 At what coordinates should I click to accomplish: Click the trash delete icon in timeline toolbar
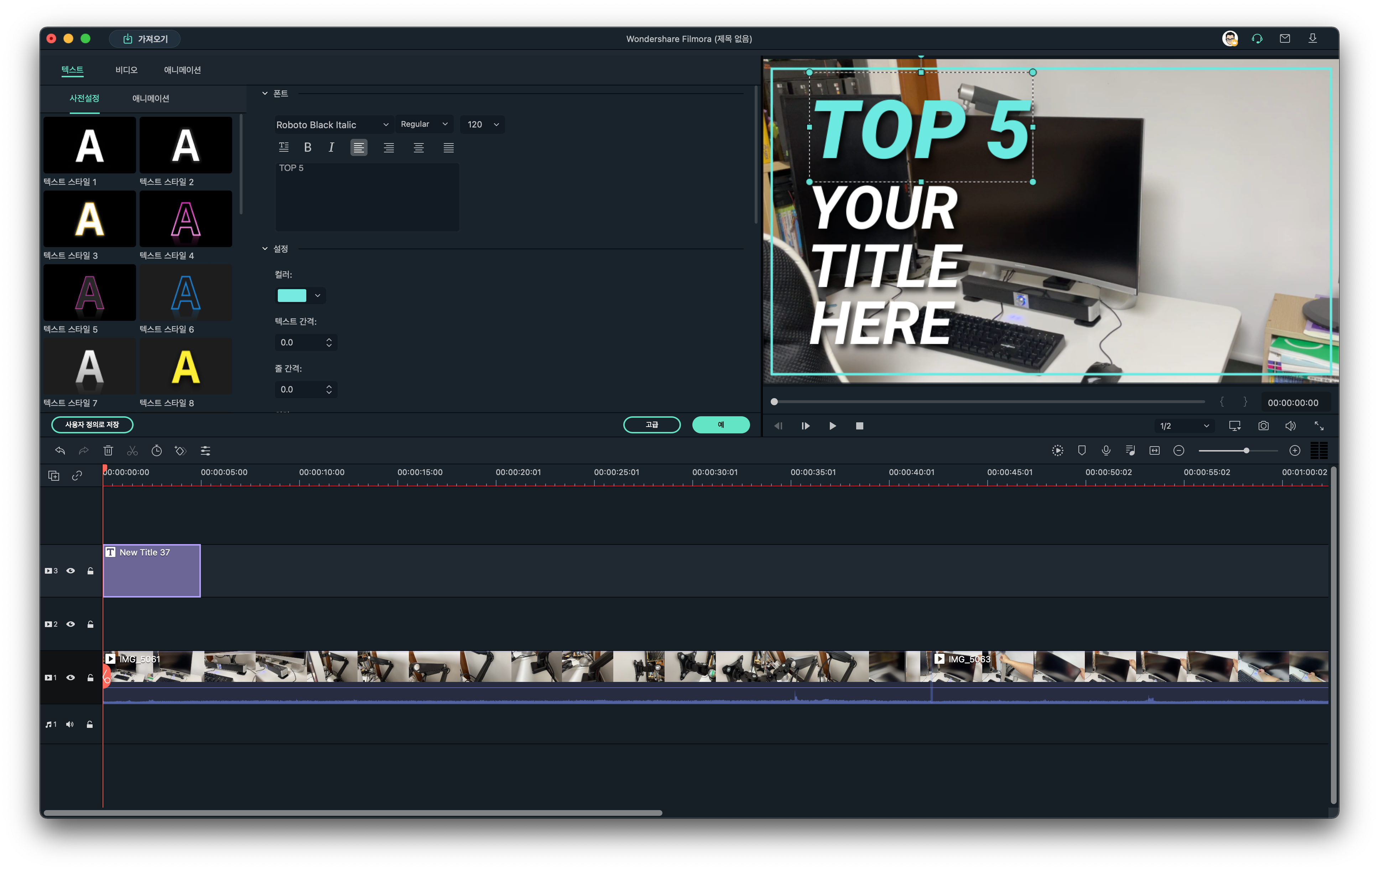tap(108, 451)
